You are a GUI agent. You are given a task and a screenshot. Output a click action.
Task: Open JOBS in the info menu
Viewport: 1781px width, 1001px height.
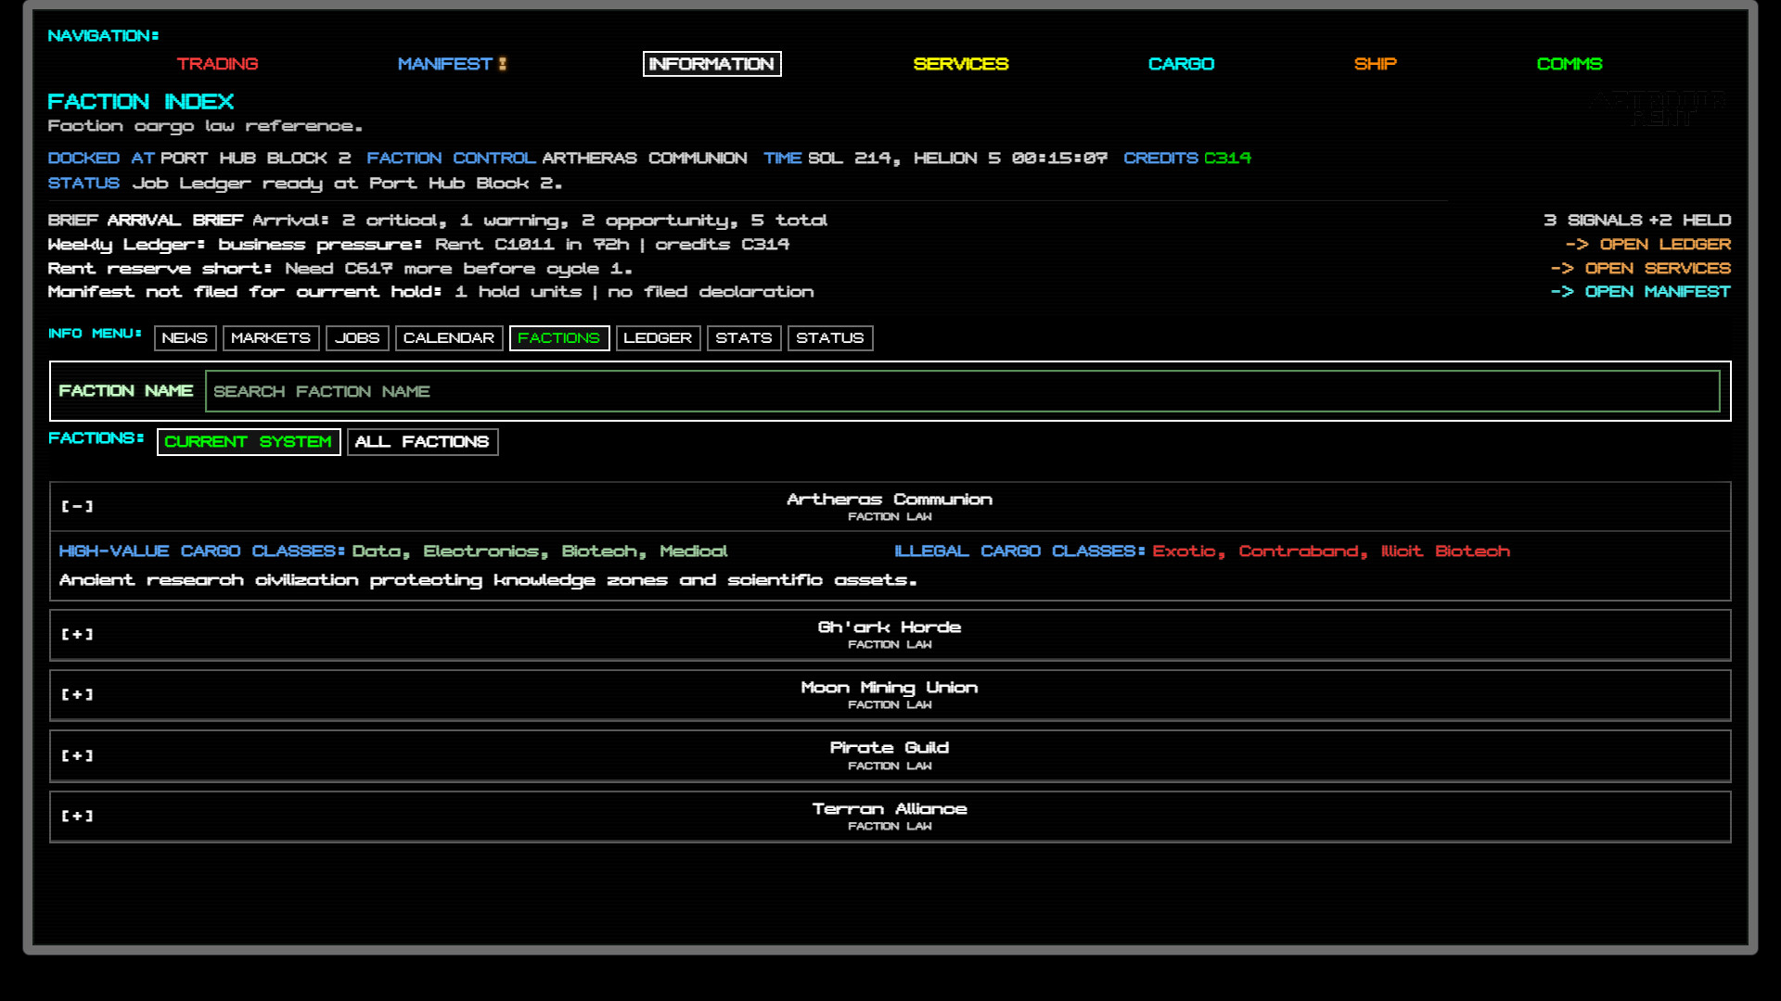coord(357,338)
